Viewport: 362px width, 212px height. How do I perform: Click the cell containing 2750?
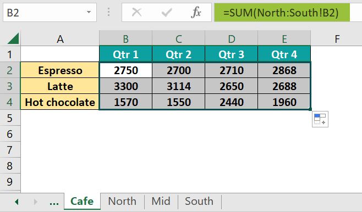tap(125, 70)
